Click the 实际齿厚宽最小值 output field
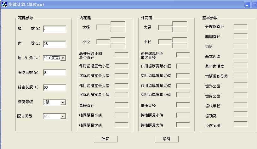 click(183, 94)
